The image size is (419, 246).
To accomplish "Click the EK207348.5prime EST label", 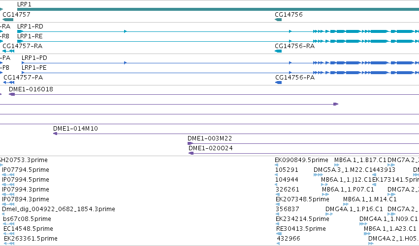I will [302, 199].
